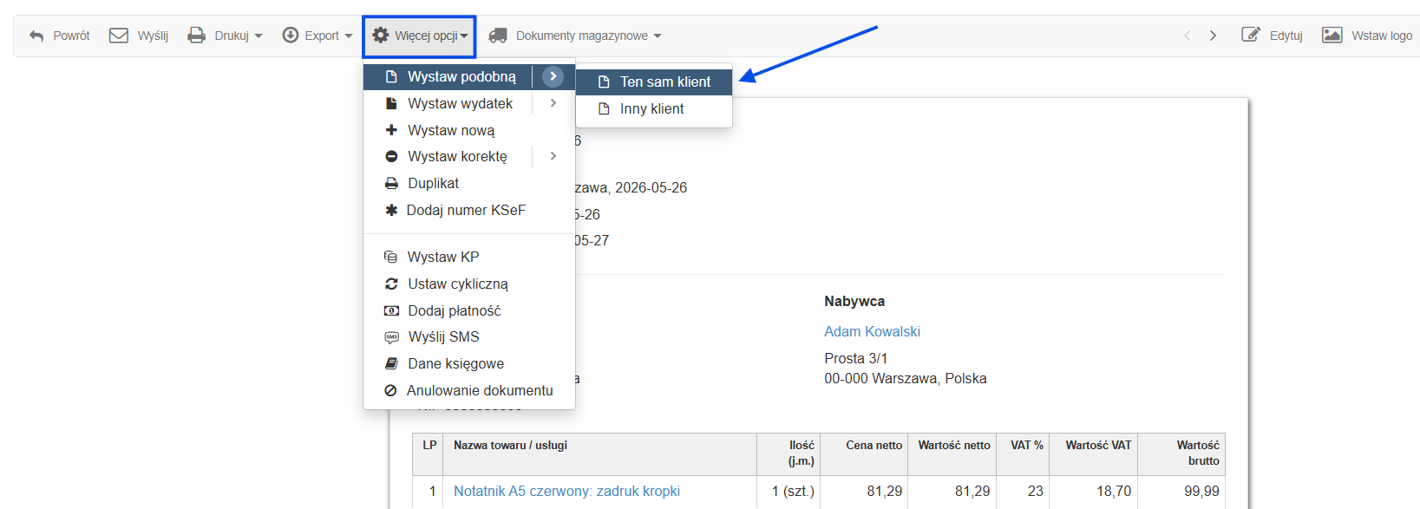
Task: Click the book icon beside Dane księgowe
Action: [391, 363]
